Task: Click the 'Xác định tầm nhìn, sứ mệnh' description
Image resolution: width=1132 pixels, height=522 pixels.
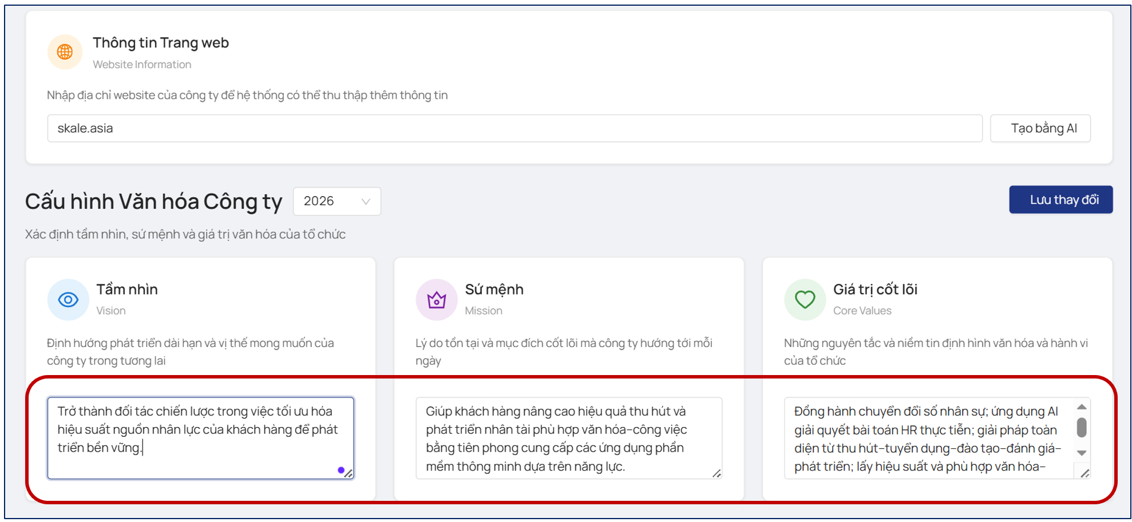Action: tap(185, 234)
